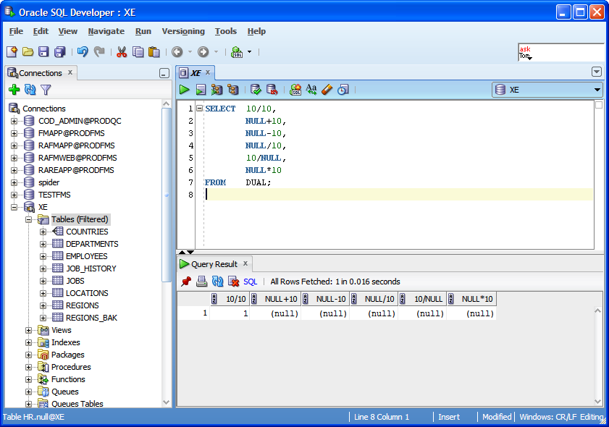Select the DEPARTMENTS table
Viewport: 609px width, 427px height.
click(x=92, y=244)
